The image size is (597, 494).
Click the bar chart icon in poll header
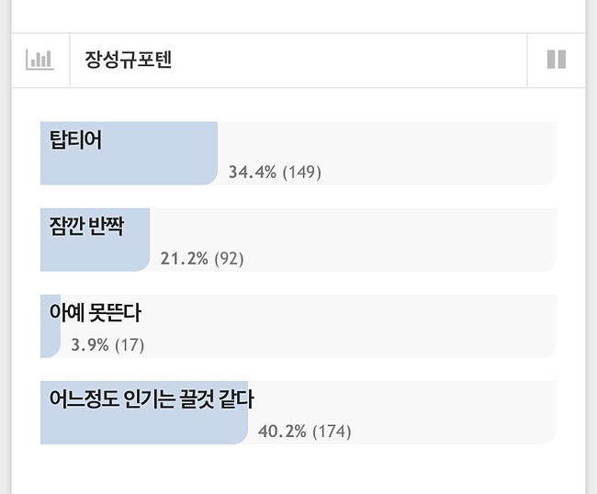click(x=40, y=61)
